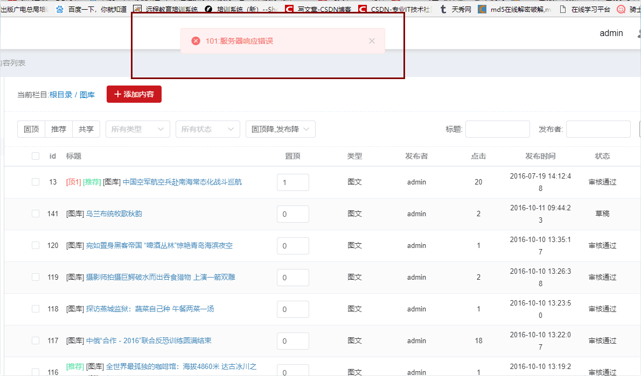This screenshot has width=641, height=376.
Task: Check the checkbox for row id 141
Action: 36,214
